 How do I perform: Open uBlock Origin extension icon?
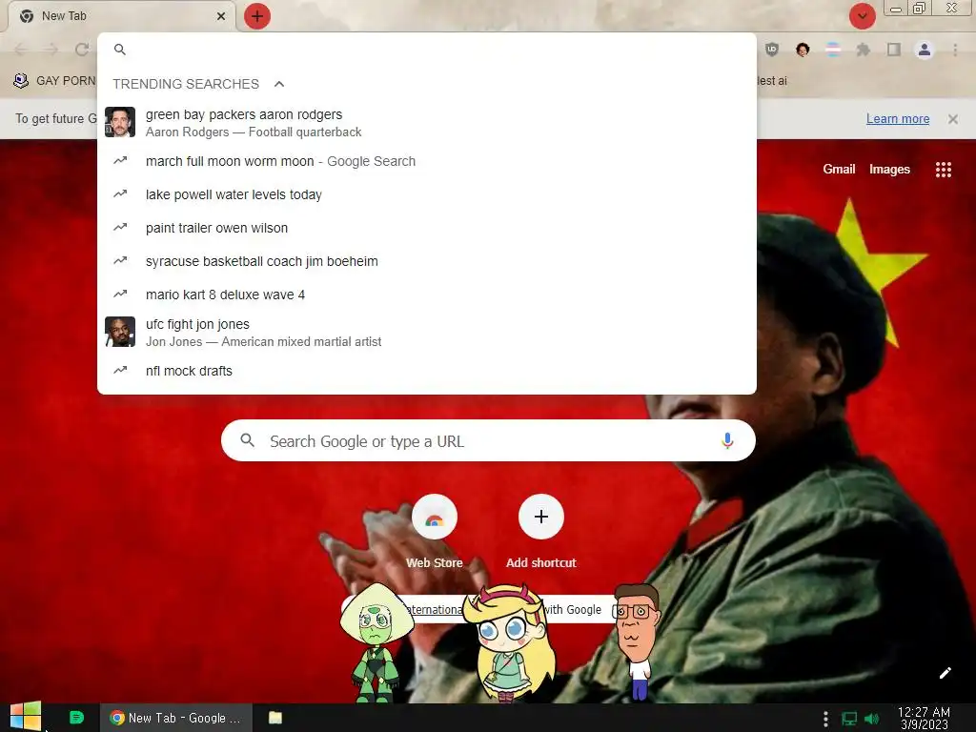pos(772,50)
